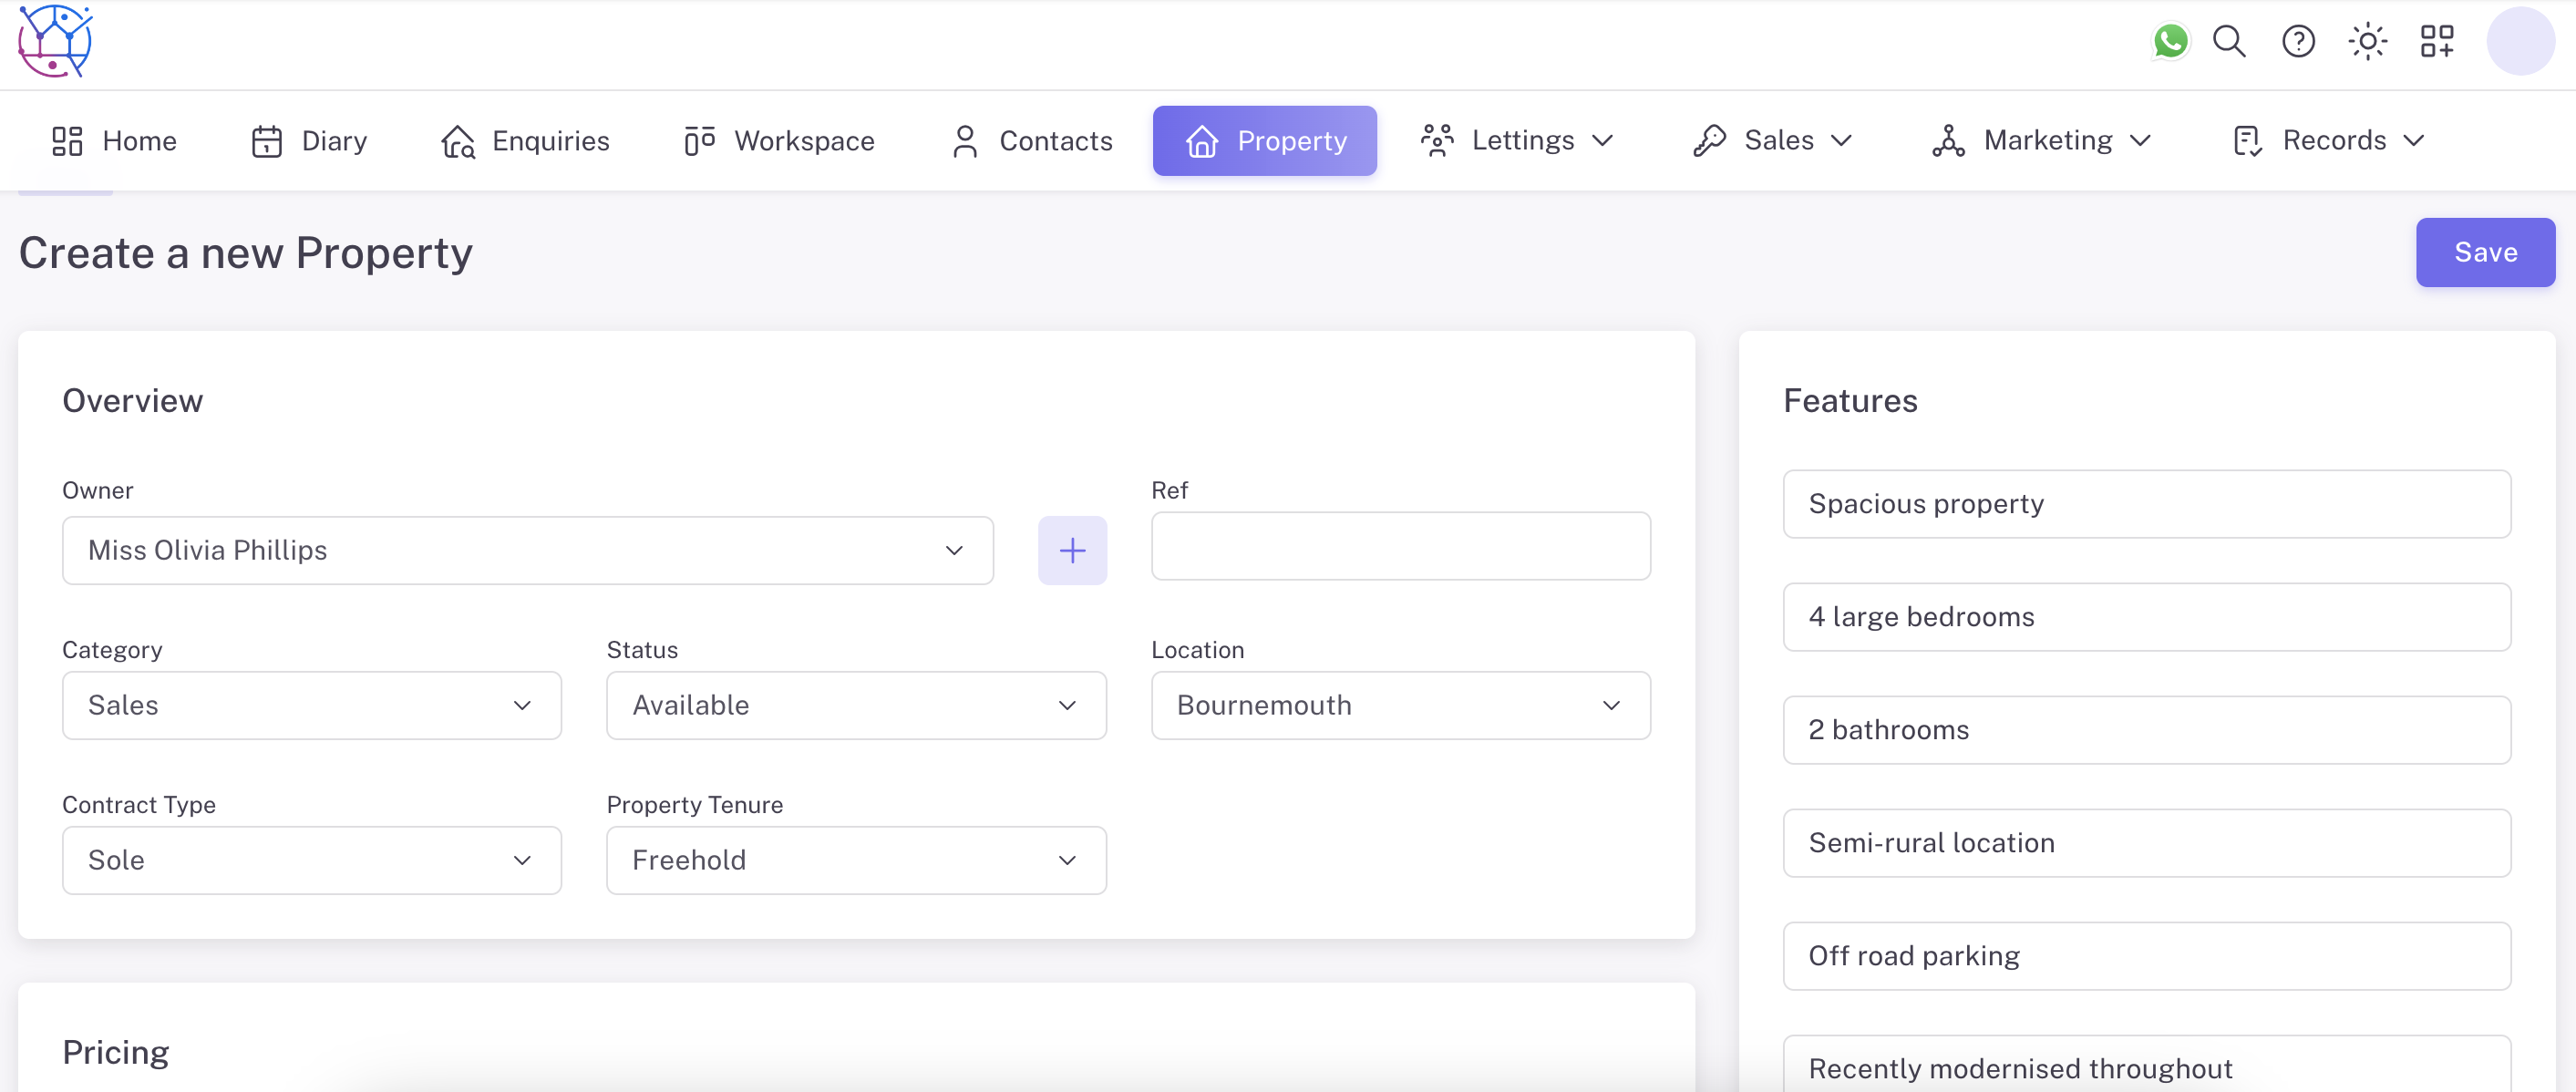Expand the Lettings menu
The height and width of the screenshot is (1092, 2576).
(x=1517, y=141)
